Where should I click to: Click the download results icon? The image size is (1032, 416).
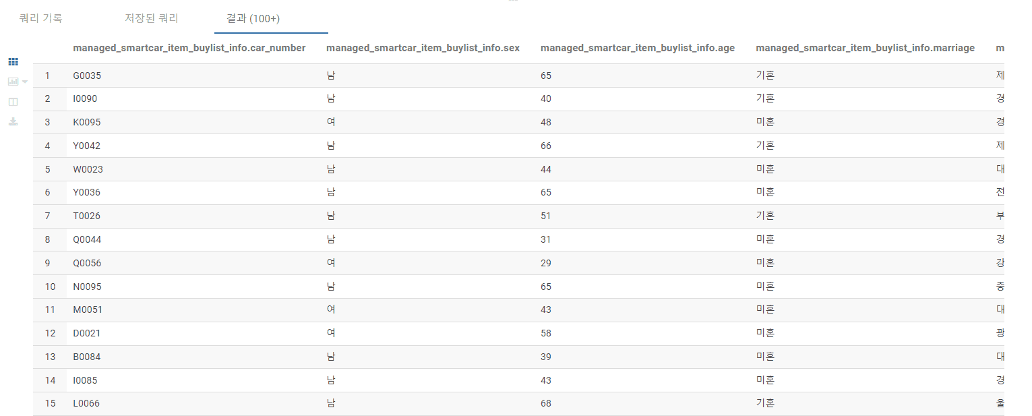click(13, 122)
